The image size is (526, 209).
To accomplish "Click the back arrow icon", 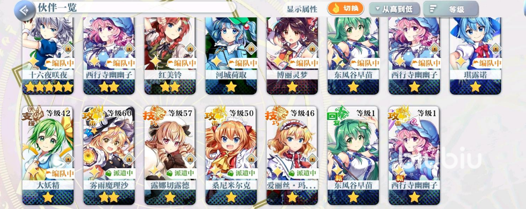I will 24,10.
